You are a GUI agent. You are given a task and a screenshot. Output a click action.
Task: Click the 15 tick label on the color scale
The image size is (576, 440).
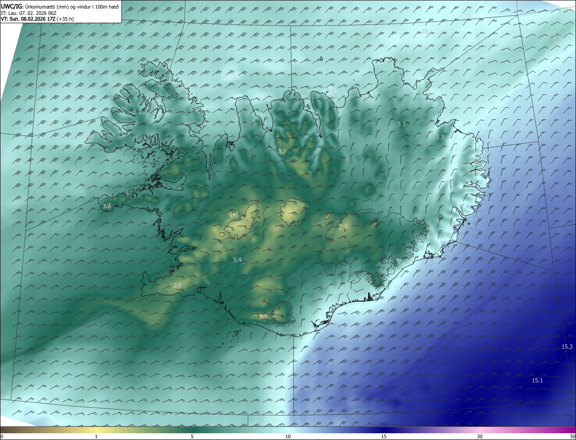(x=384, y=436)
